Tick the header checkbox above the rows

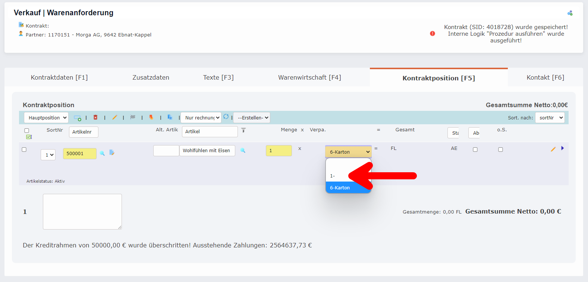tap(26, 131)
